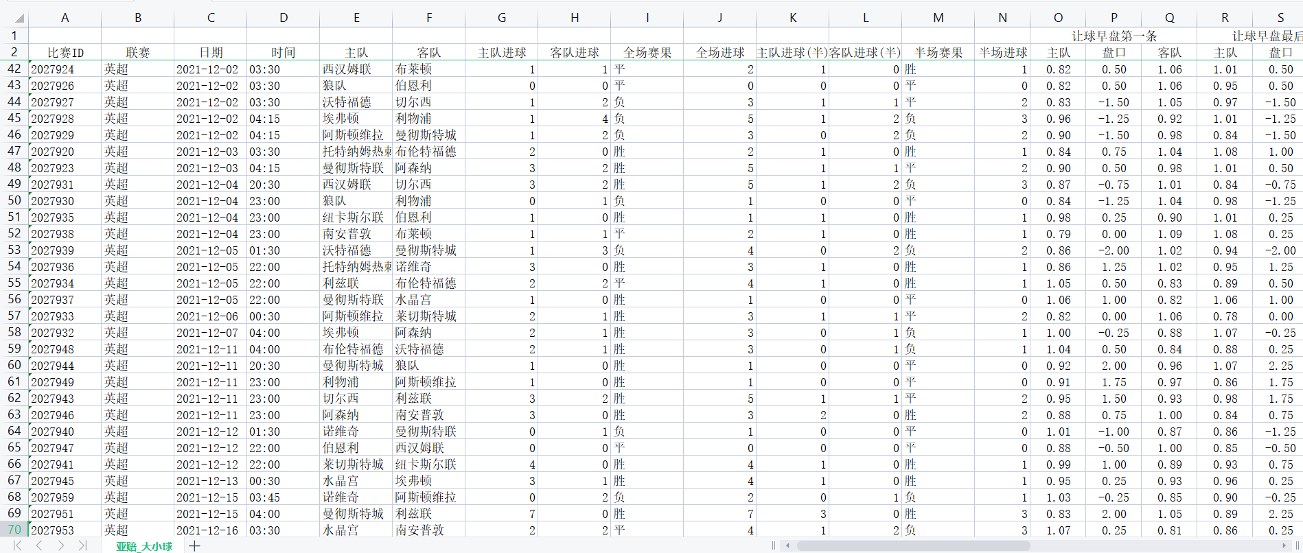Select away team cell 纽卡斯尔联 in row 66
This screenshot has height=553, width=1303.
429,464
